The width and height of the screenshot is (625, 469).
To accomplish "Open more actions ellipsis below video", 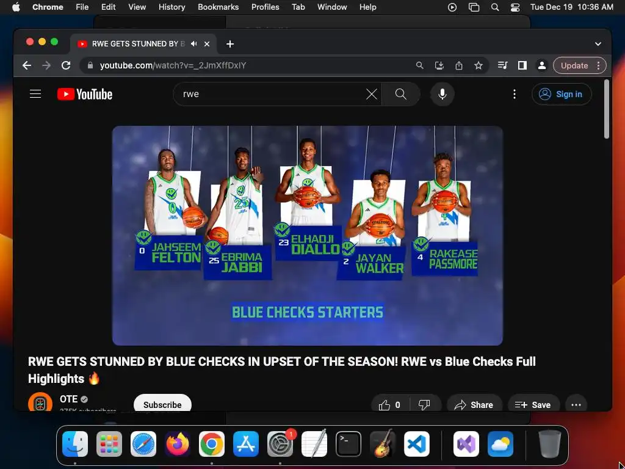I will (576, 405).
